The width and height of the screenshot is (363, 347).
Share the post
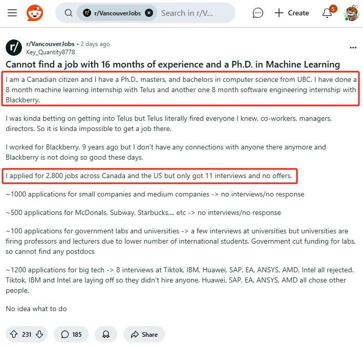click(144, 334)
